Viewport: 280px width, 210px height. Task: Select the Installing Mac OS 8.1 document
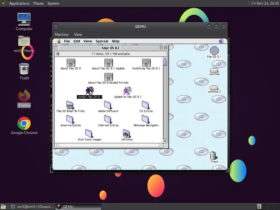(x=146, y=63)
